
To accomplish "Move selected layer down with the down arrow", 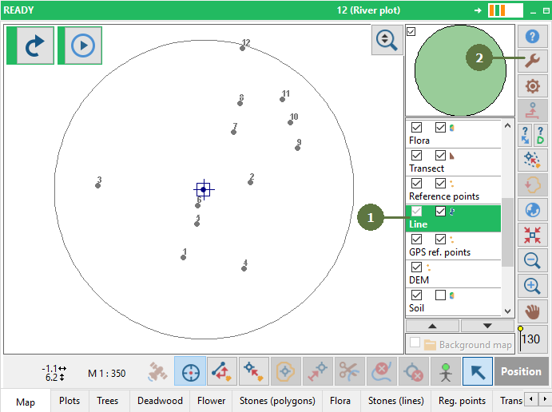I will click(x=487, y=326).
